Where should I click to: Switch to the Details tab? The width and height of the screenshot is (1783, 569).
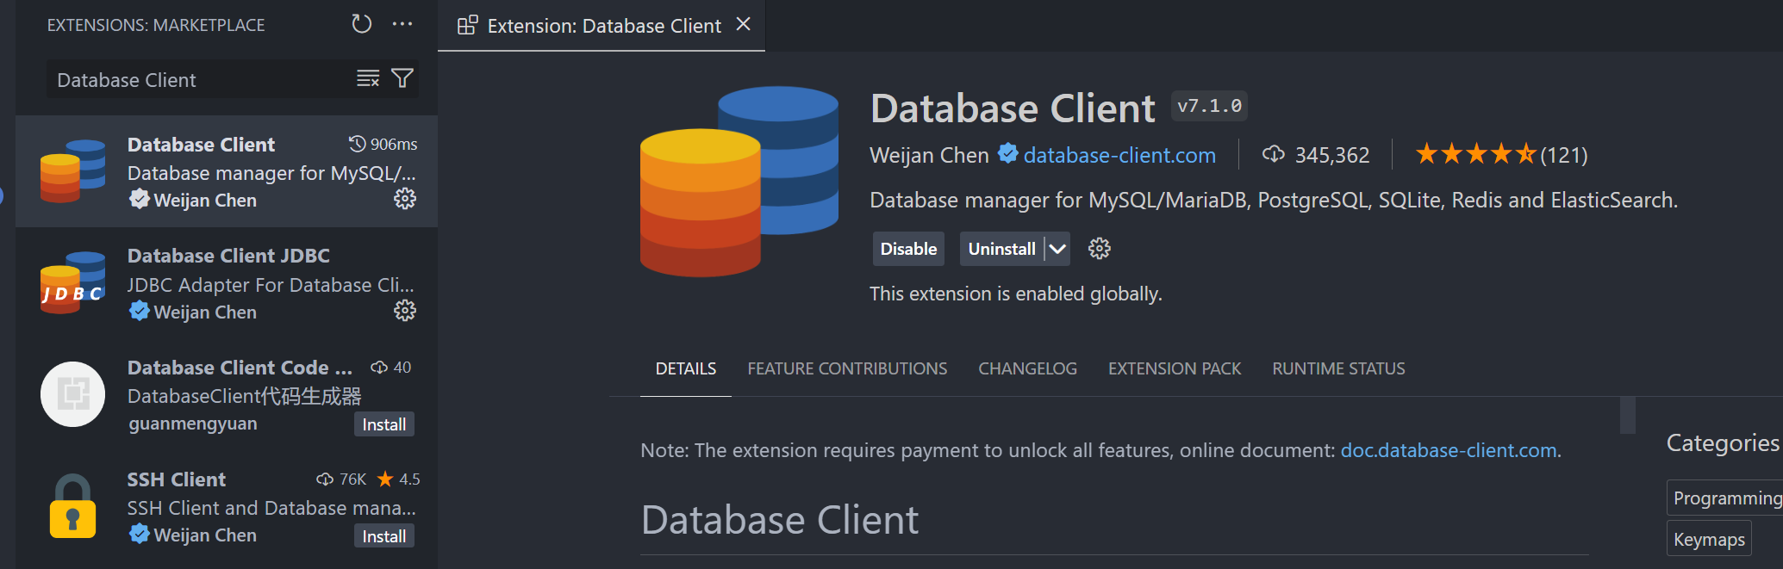[686, 368]
